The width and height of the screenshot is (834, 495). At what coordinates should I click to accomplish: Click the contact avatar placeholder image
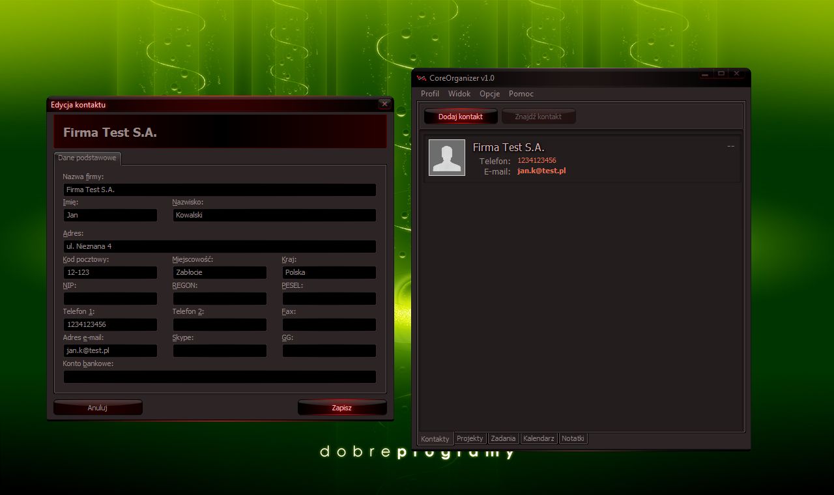click(447, 158)
